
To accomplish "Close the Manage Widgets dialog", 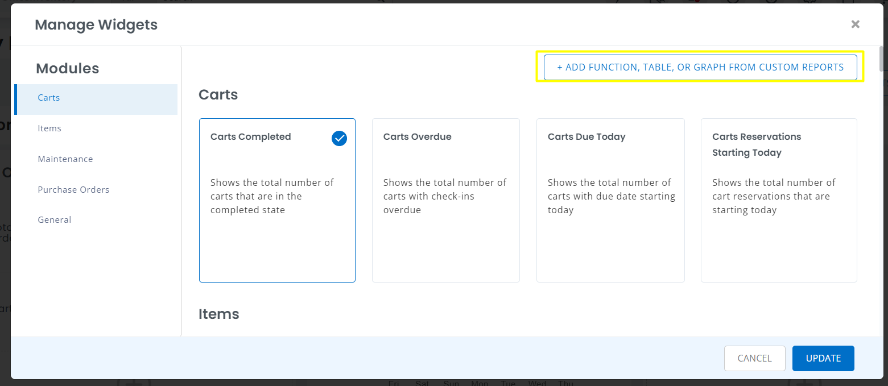I will coord(855,24).
